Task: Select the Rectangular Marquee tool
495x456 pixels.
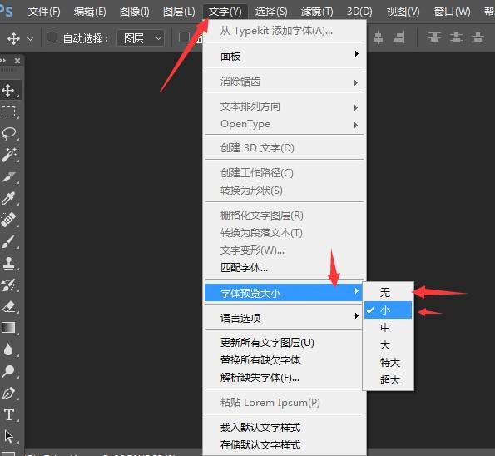Action: [9, 112]
